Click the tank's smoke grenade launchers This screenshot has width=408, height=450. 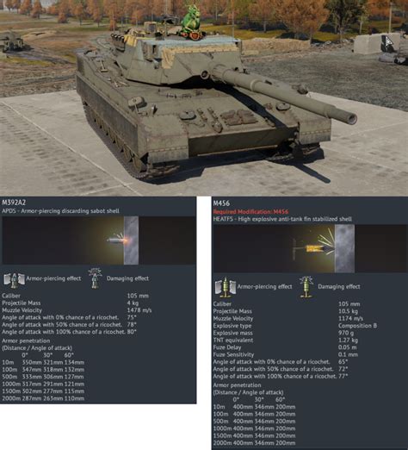118,38
